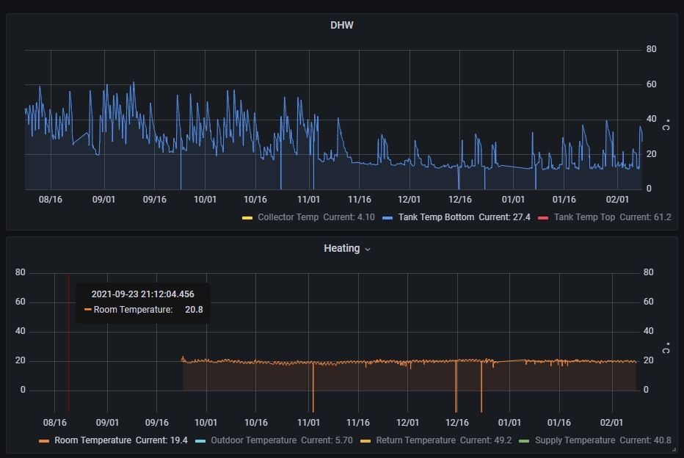Click the red Tank Temp Top color swatch
Image resolution: width=684 pixels, height=458 pixels.
543,218
